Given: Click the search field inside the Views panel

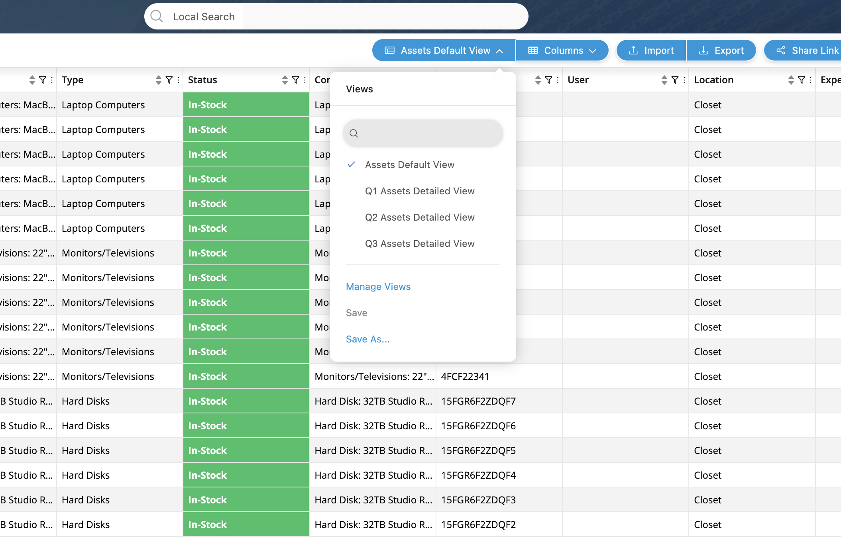Looking at the screenshot, I should click(422, 133).
